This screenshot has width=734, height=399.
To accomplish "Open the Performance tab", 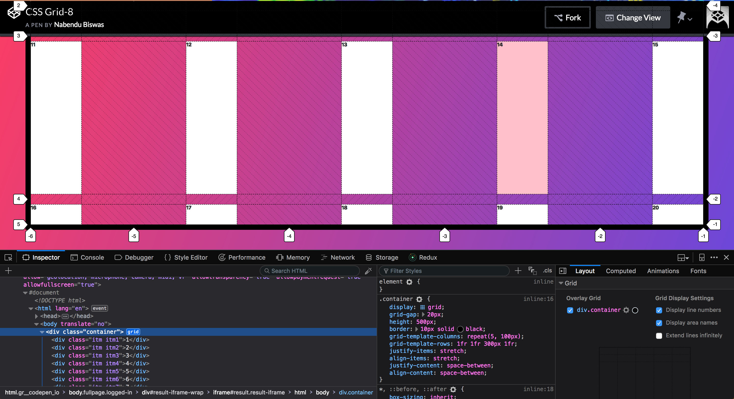I will coord(242,257).
